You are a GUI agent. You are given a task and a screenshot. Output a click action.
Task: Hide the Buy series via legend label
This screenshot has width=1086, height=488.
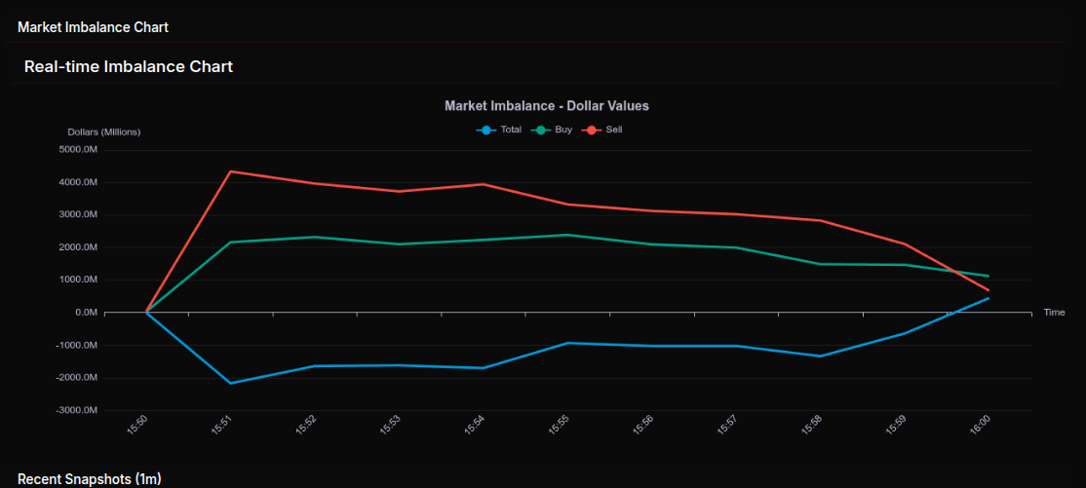coord(563,130)
